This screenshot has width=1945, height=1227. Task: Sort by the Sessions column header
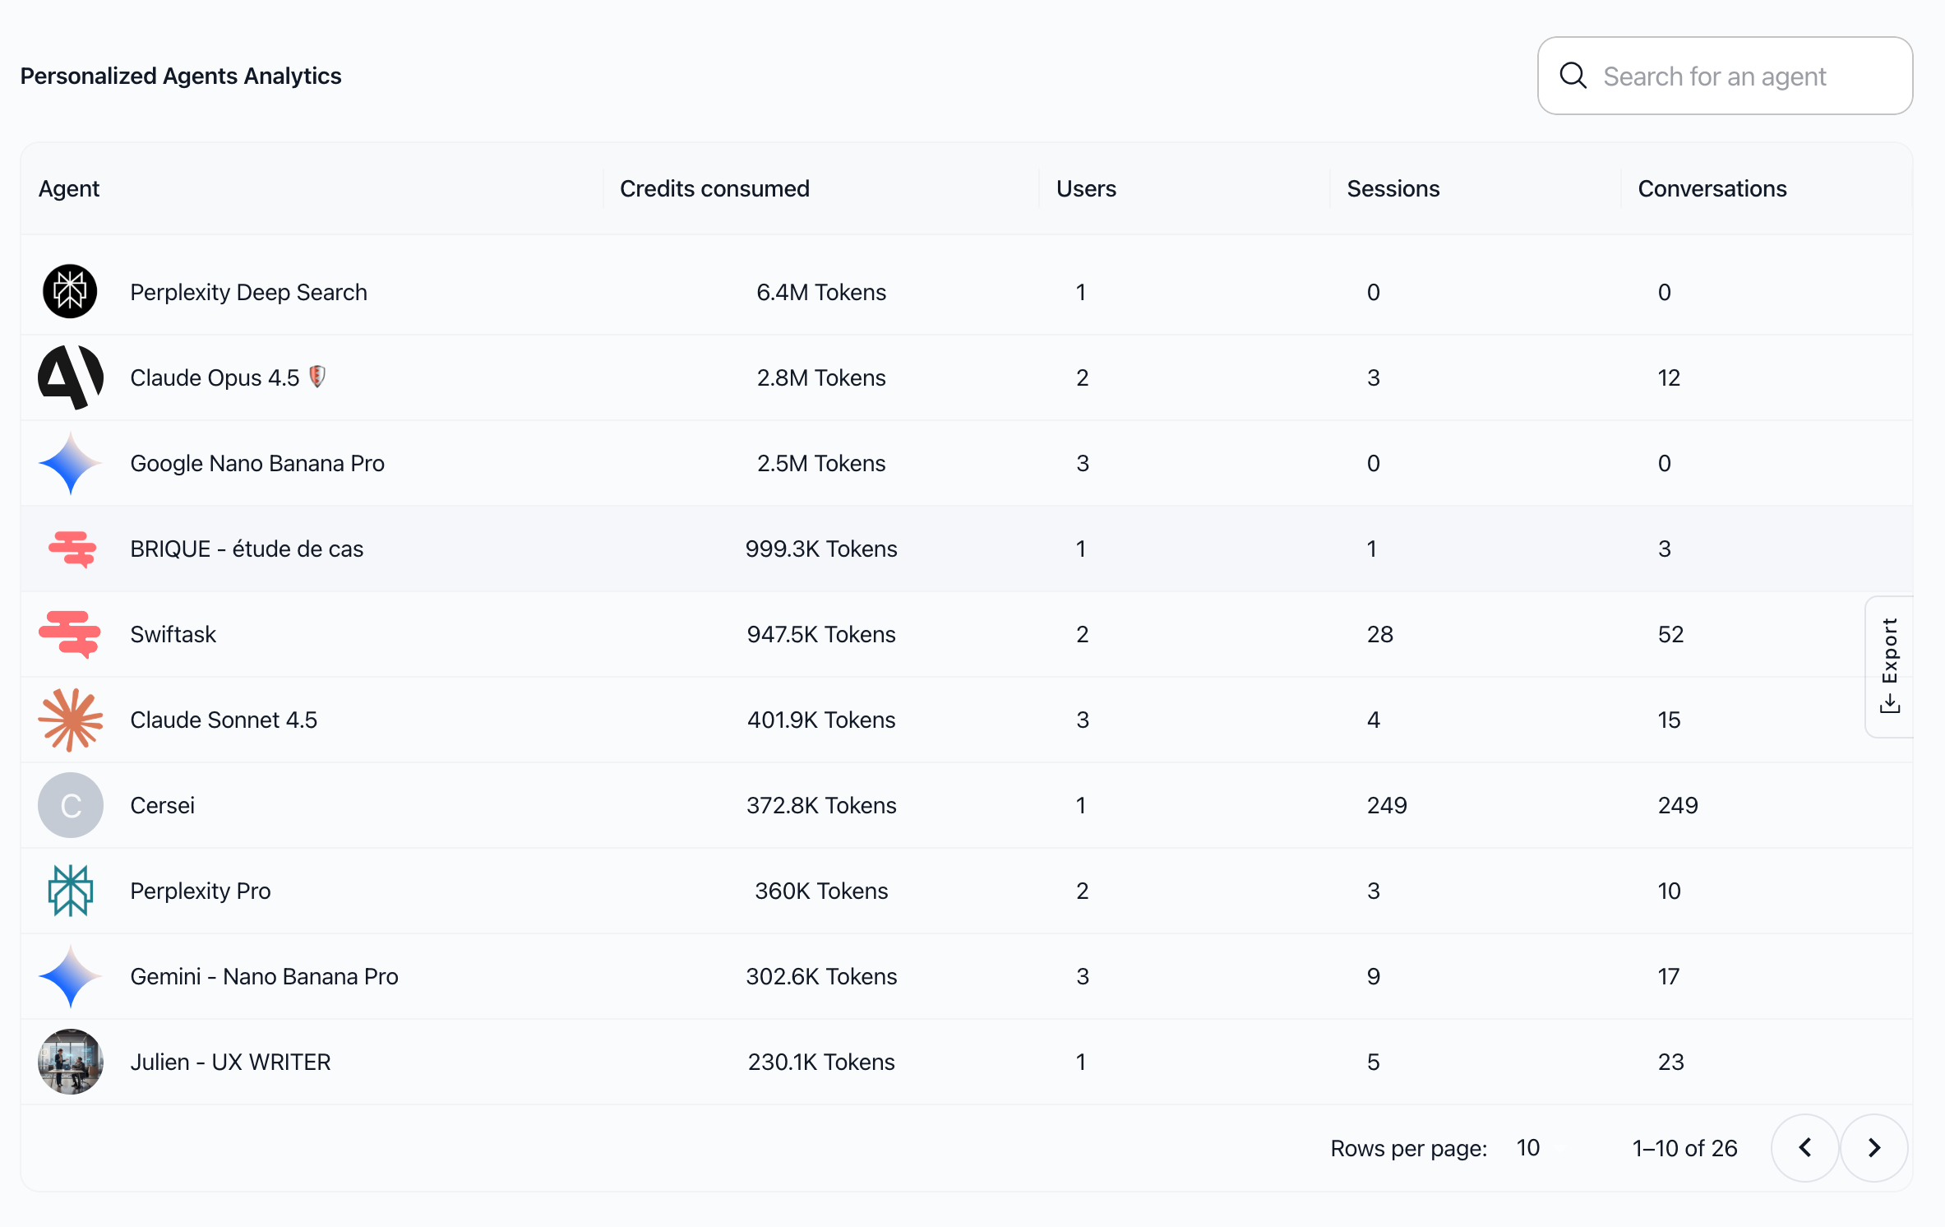[1393, 188]
